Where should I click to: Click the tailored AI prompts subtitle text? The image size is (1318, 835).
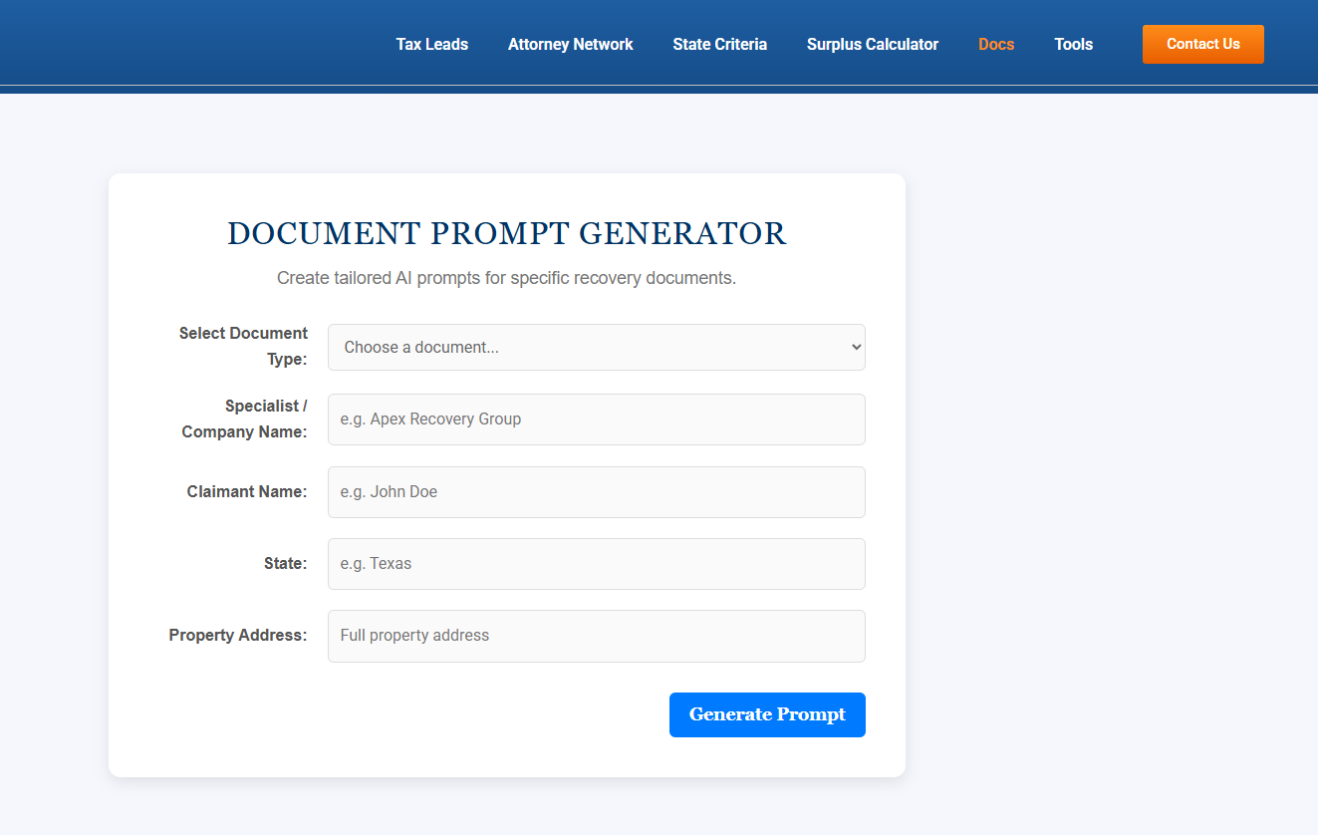[x=506, y=278]
